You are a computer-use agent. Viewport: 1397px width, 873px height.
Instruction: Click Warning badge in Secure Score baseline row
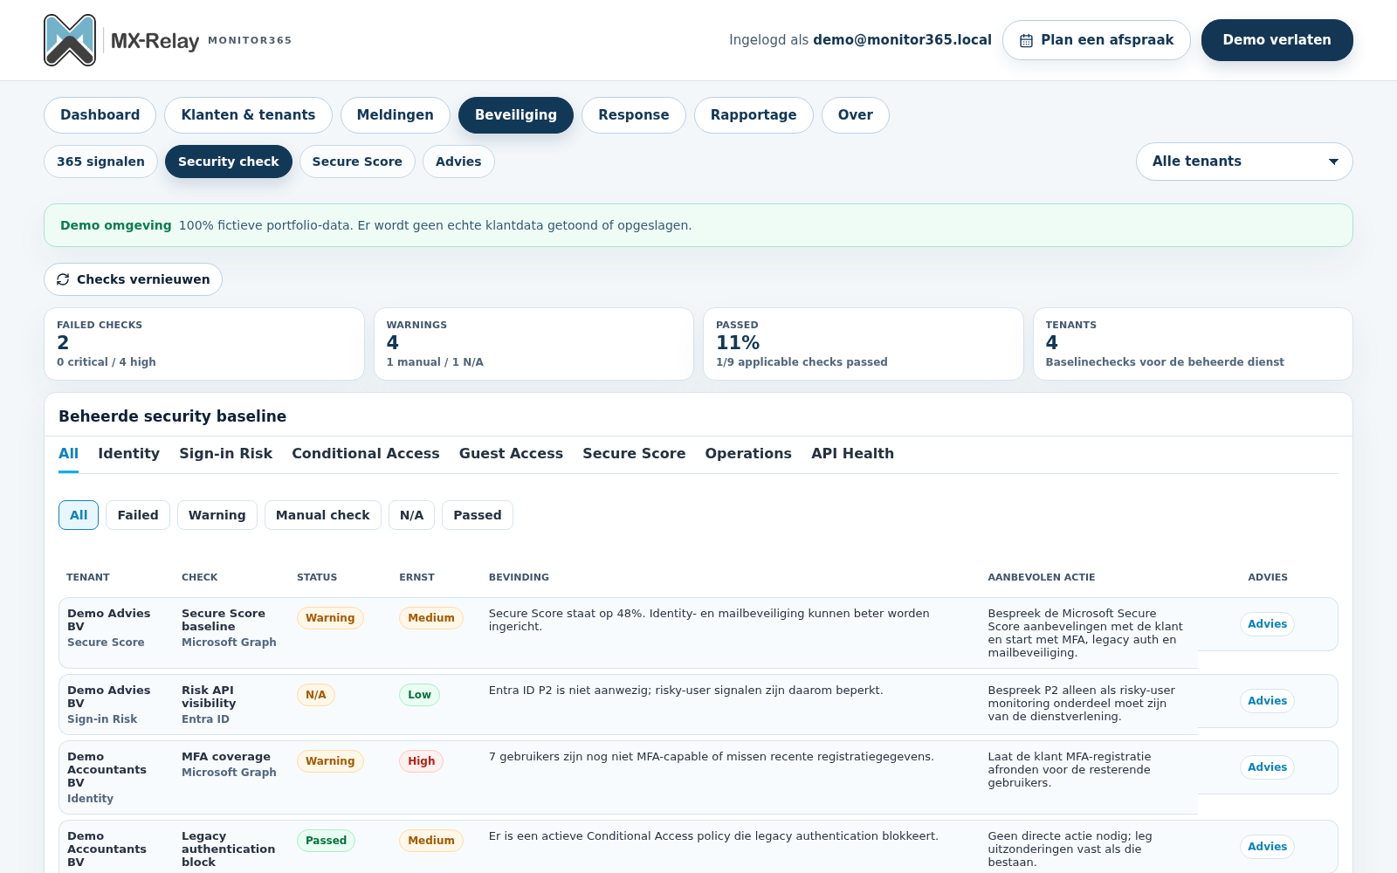pyautogui.click(x=330, y=618)
